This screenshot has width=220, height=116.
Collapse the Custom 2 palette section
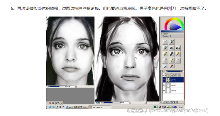tap(162, 36)
